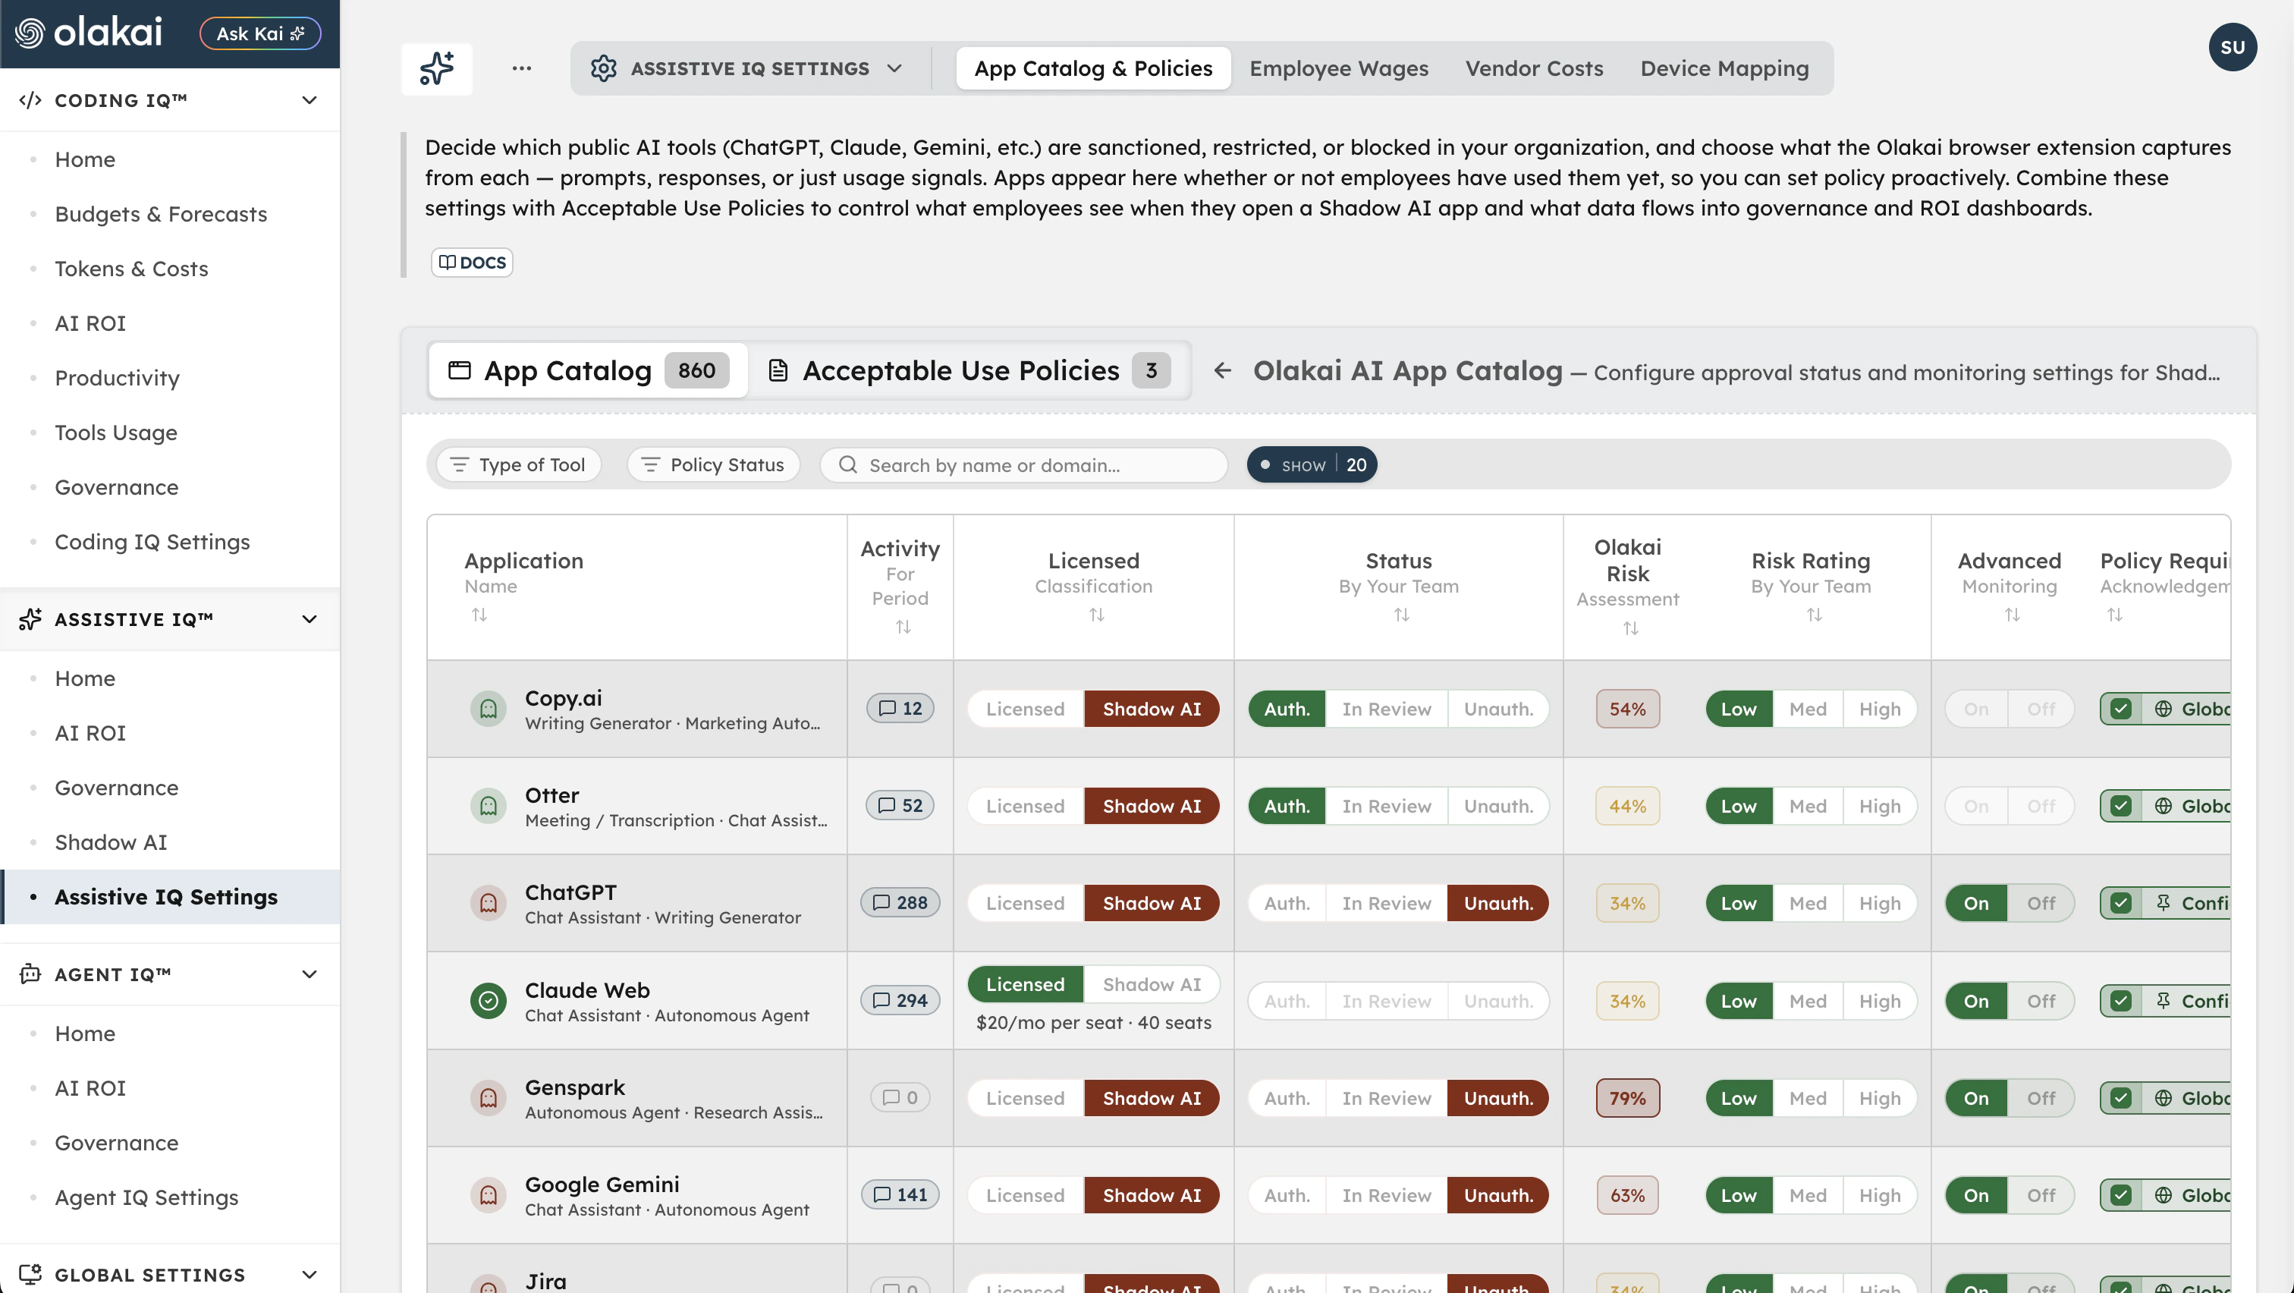Open Otter activity badge showing 52
This screenshot has height=1293, width=2294.
(900, 806)
